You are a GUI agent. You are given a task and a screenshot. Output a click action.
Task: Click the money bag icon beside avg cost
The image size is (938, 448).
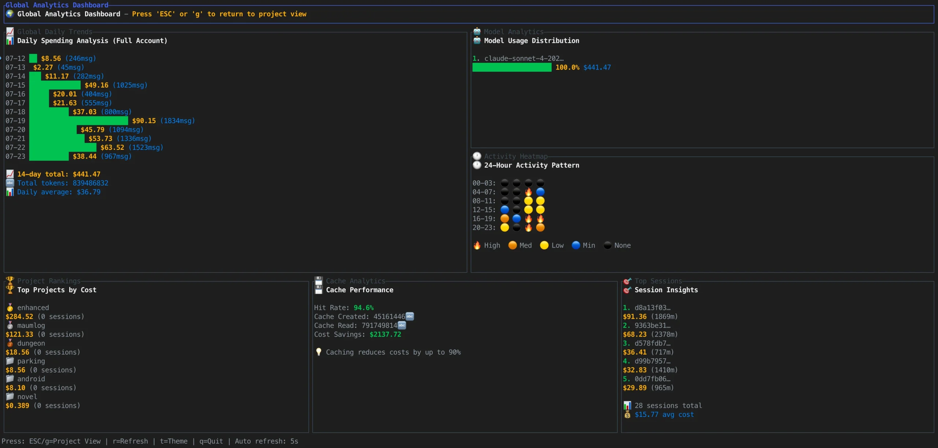click(627, 415)
